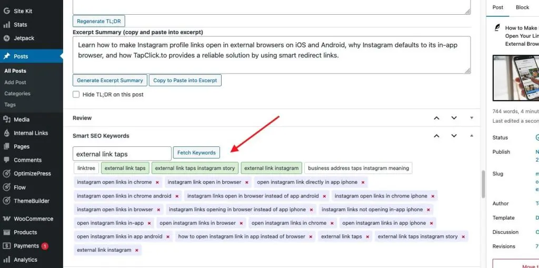Image resolution: width=539 pixels, height=268 pixels.
Task: Remove keyword 'instagram link open in browser'
Action: (247, 182)
